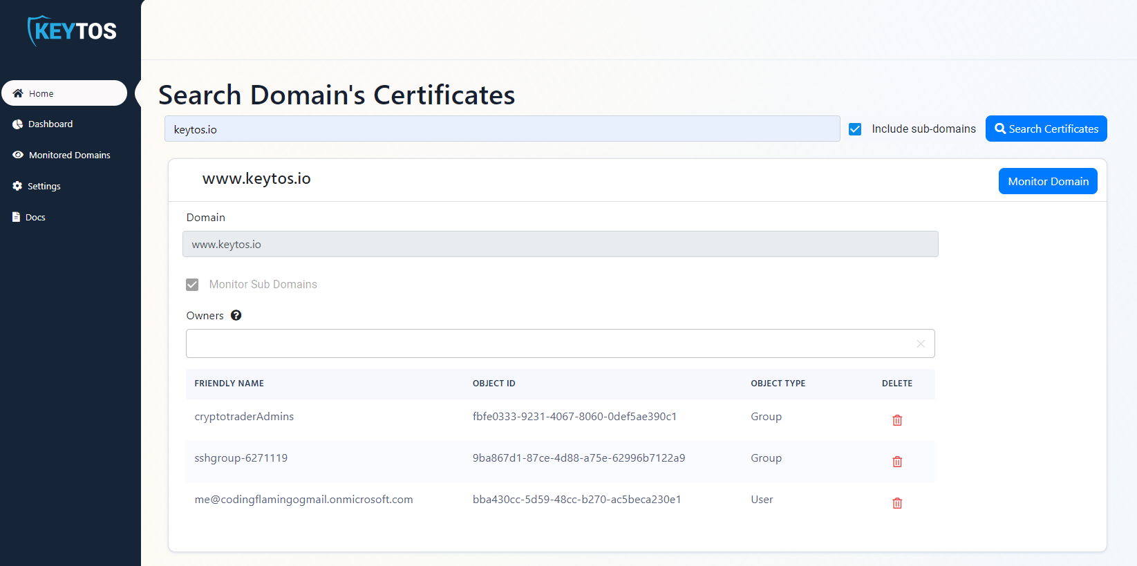The width and height of the screenshot is (1137, 566).
Task: Click the Monitor Domain button
Action: pyautogui.click(x=1048, y=181)
